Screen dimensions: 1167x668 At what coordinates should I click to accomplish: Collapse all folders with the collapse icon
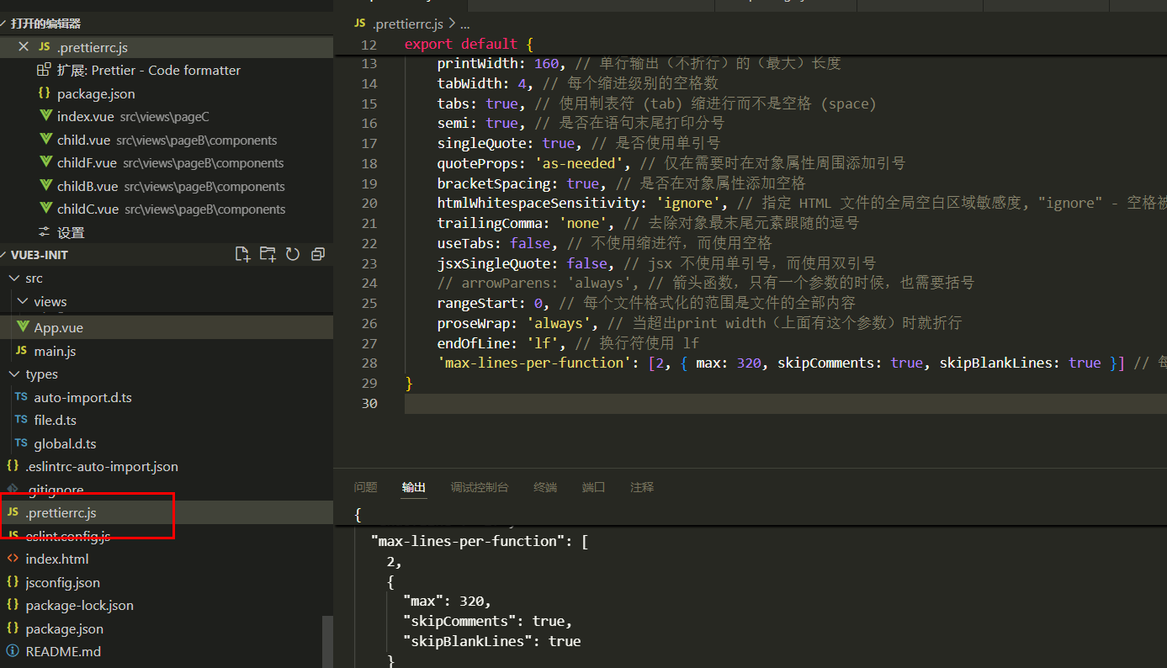tap(318, 254)
